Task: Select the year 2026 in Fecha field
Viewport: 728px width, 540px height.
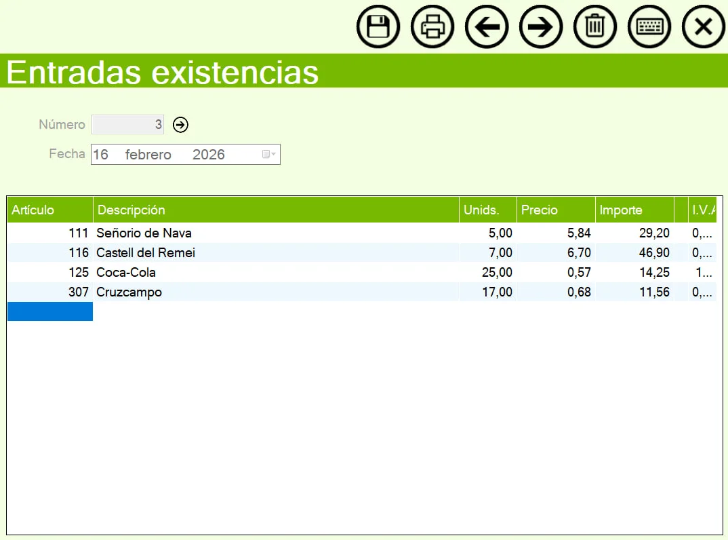Action: [x=208, y=155]
